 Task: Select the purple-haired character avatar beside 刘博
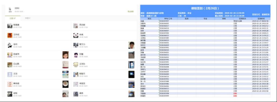[x=76, y=55]
